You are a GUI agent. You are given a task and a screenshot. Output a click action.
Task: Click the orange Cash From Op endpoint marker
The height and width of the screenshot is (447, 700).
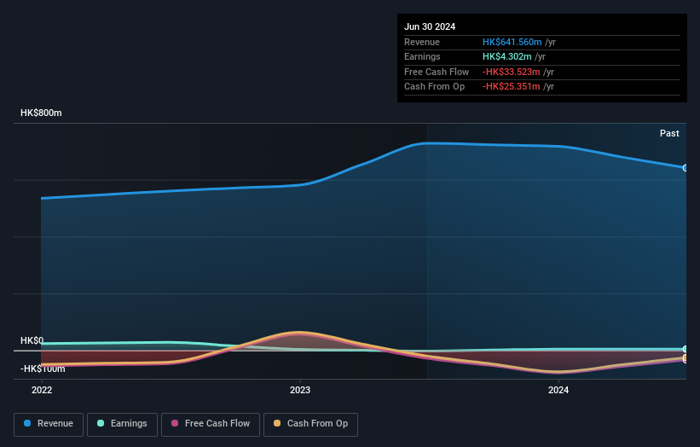(686, 357)
